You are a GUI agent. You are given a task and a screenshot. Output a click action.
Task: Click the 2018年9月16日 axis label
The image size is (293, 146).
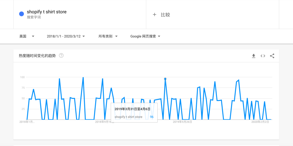(105, 122)
